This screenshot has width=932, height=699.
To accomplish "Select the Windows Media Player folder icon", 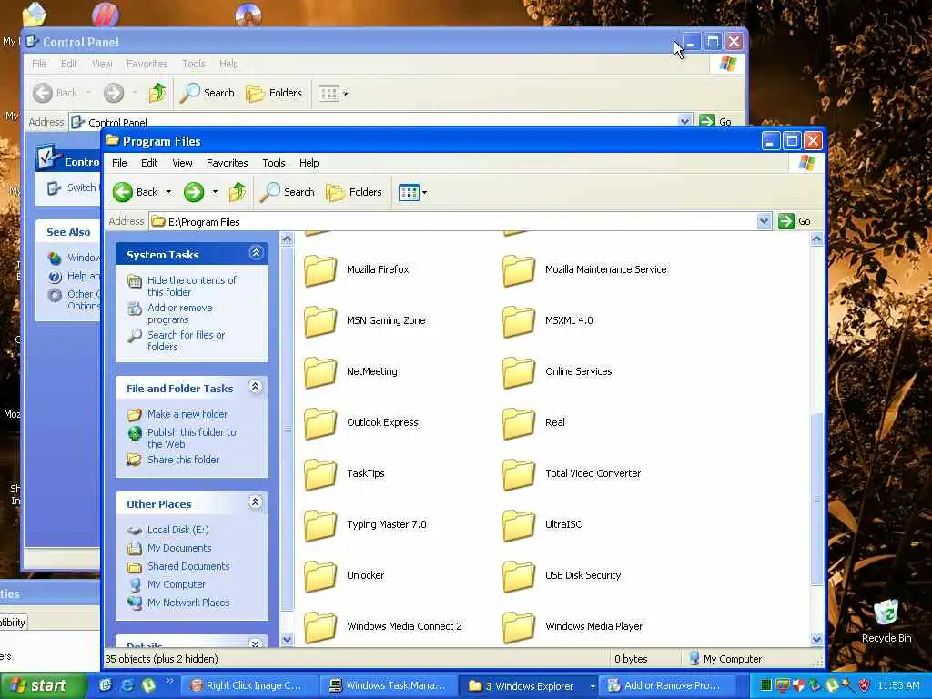I will (519, 628).
